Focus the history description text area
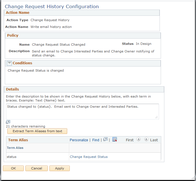Image resolution: width=196 pixels, height=181 pixels. point(82,112)
